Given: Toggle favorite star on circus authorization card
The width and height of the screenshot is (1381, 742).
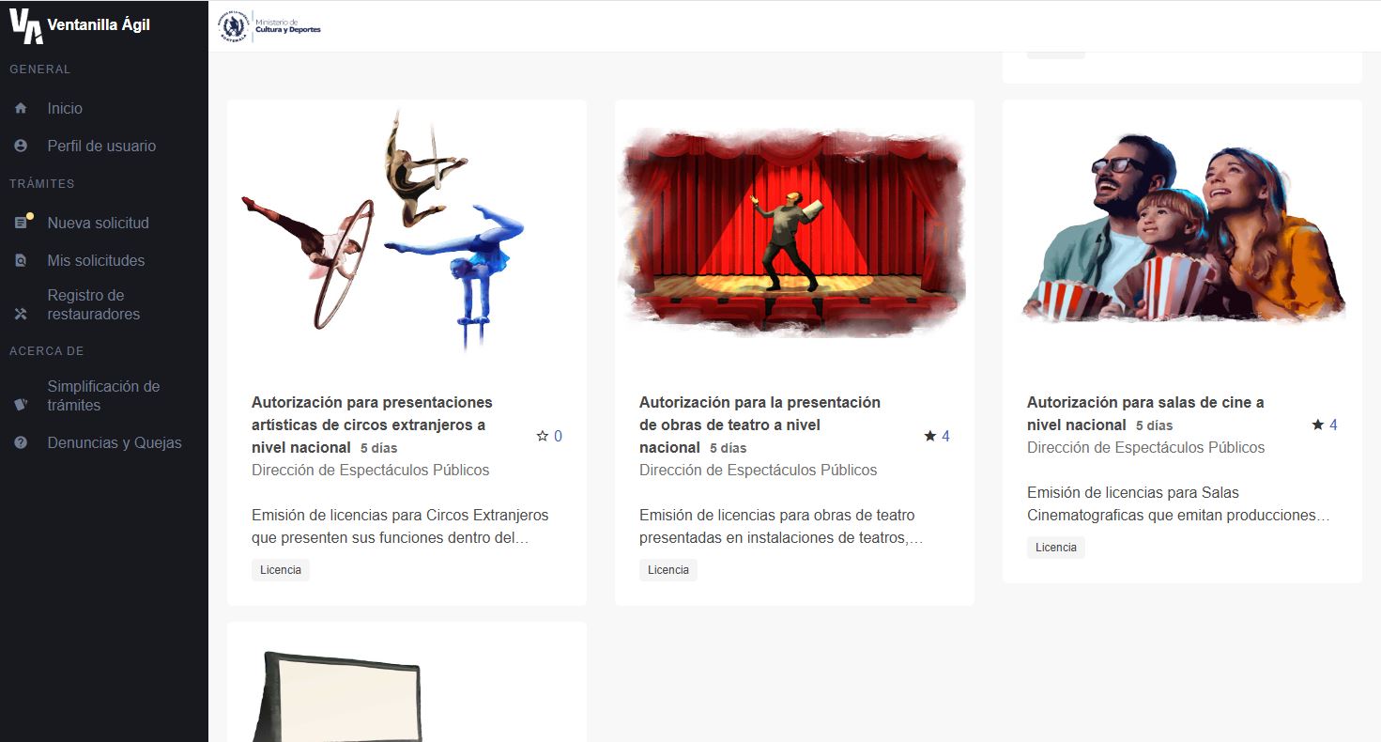Looking at the screenshot, I should tap(542, 436).
